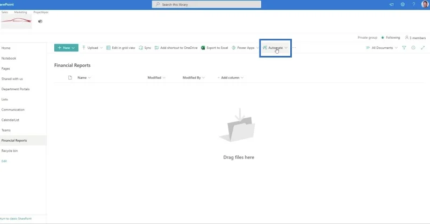This screenshot has width=430, height=224.
Task: Open the user profile picture
Action: 425,4
